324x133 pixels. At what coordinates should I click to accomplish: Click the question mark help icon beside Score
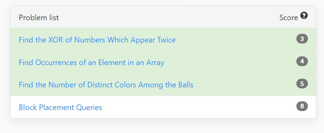[304, 16]
